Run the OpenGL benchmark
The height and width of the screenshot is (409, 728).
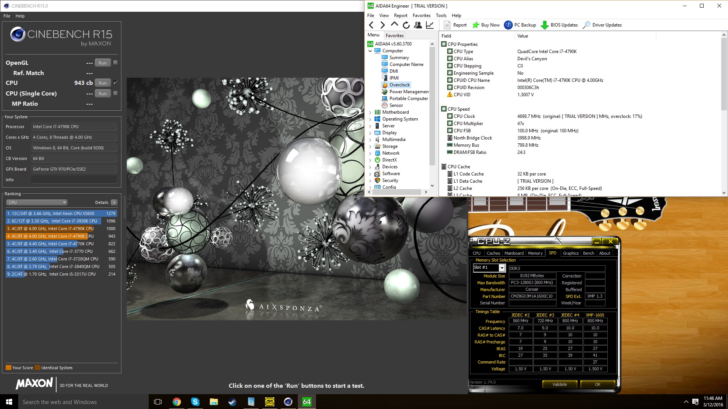point(102,63)
